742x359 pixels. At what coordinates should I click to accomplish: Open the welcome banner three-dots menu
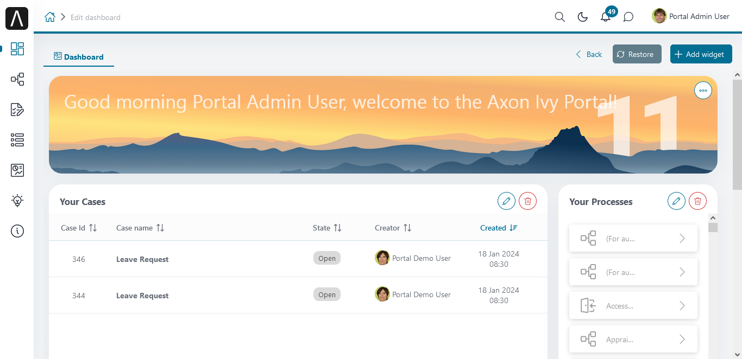point(703,91)
